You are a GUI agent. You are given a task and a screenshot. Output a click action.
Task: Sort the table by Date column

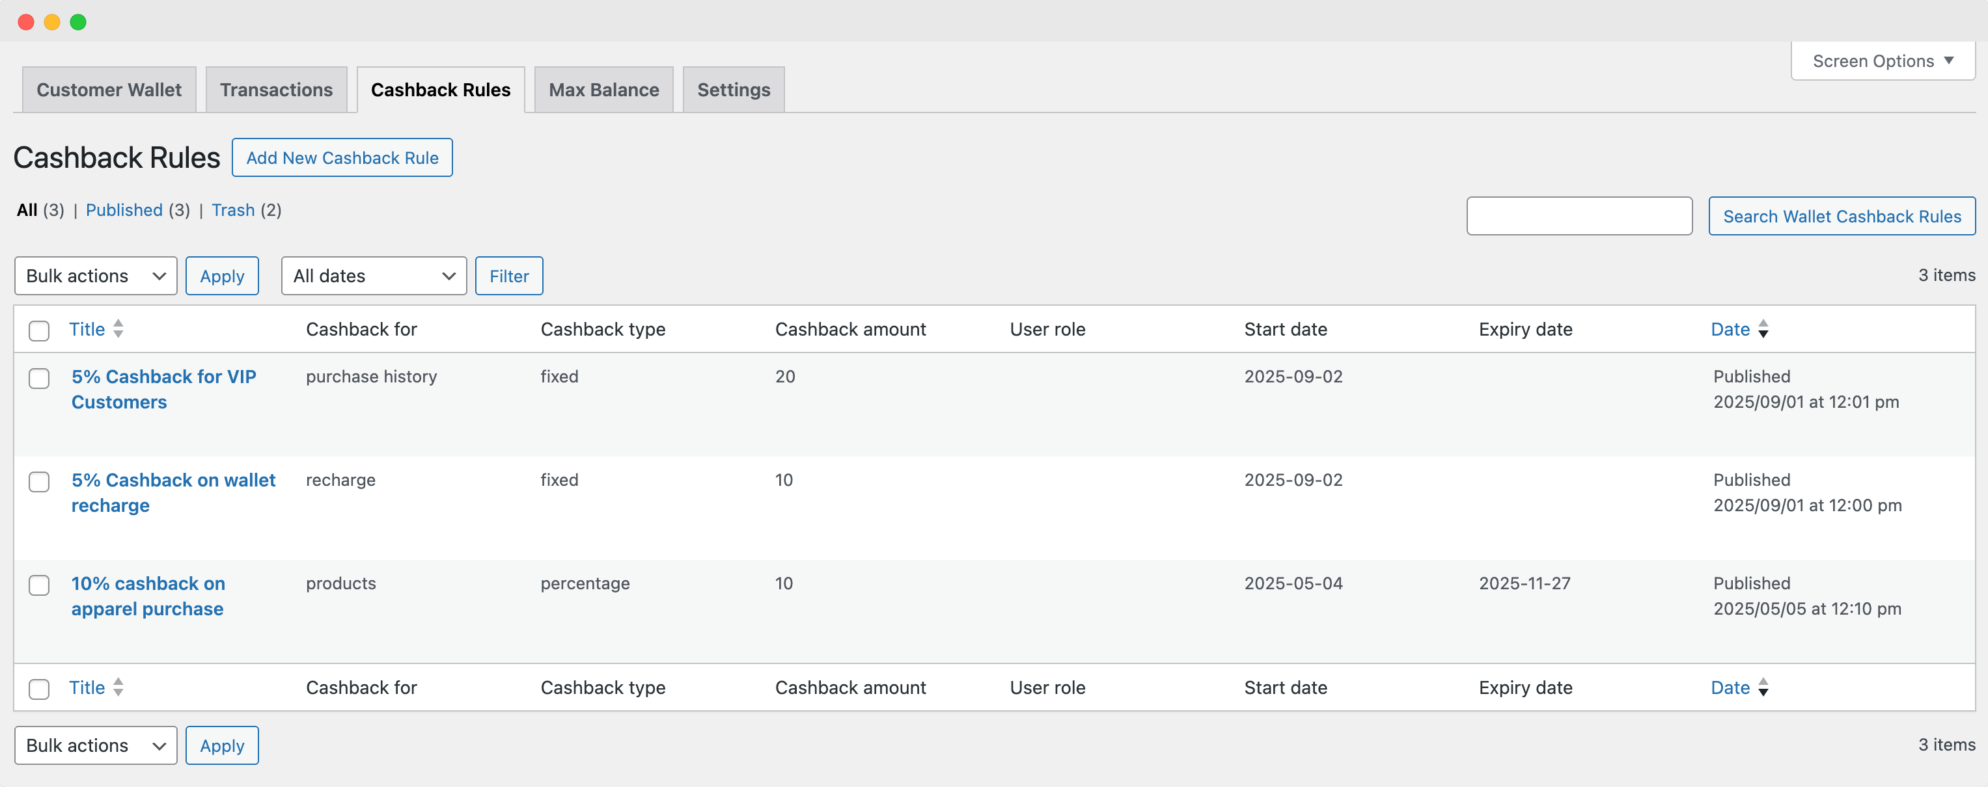tap(1730, 329)
